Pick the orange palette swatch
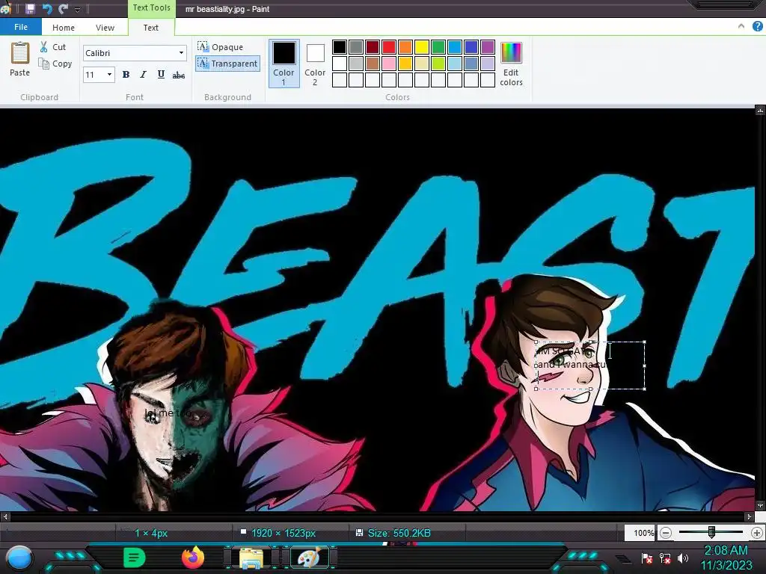Image resolution: width=766 pixels, height=574 pixels. point(405,47)
